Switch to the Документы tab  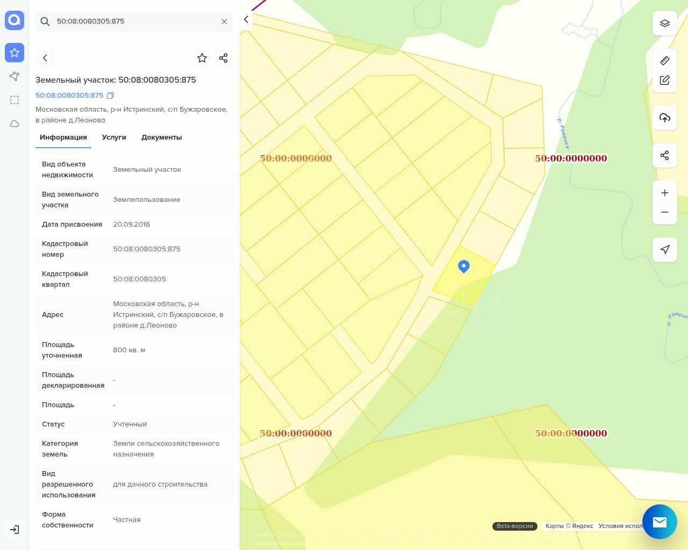pyautogui.click(x=161, y=137)
